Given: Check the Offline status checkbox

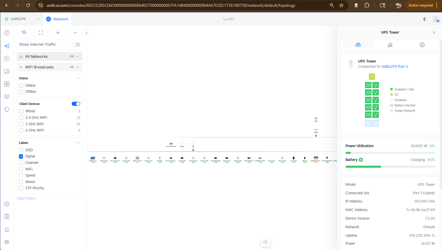Looking at the screenshot, I should (x=21, y=92).
